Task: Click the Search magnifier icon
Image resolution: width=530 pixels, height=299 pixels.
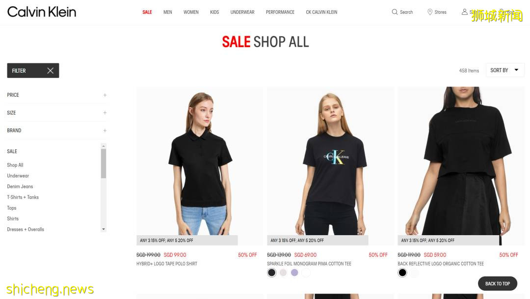Action: point(395,12)
